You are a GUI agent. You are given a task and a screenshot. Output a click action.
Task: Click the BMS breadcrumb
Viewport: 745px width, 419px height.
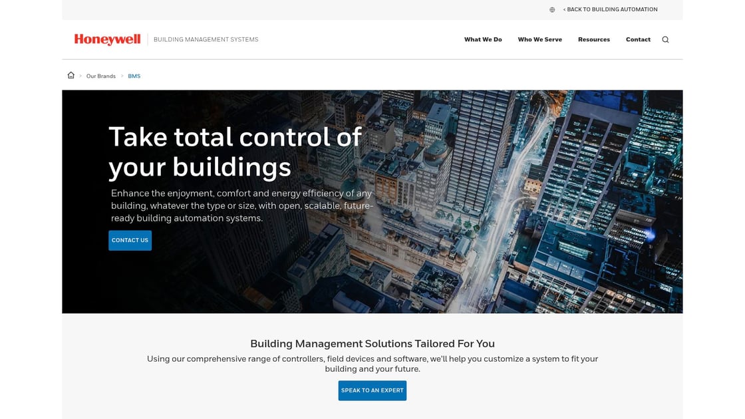(x=134, y=76)
